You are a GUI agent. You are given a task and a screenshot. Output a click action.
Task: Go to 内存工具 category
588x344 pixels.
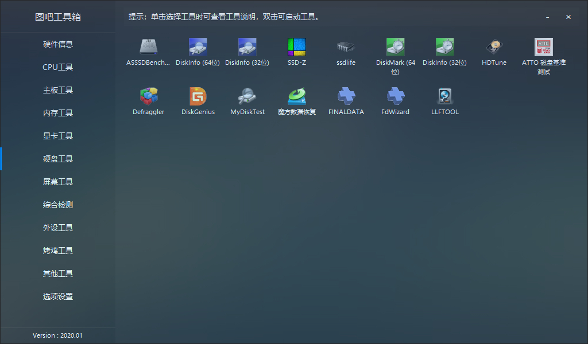click(58, 113)
